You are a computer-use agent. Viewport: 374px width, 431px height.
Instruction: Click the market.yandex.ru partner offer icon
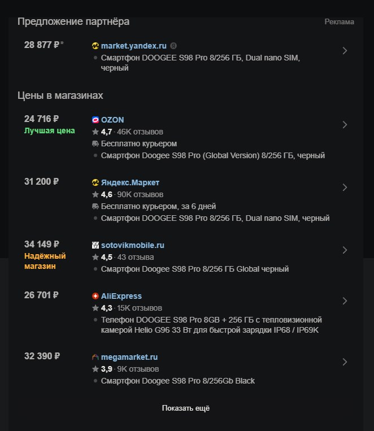(95, 46)
